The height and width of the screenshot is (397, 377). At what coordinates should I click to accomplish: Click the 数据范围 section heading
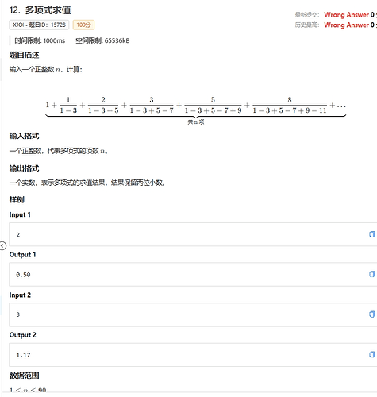click(24, 376)
